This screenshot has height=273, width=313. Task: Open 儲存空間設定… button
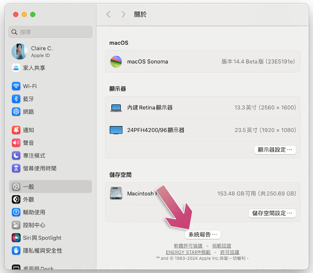click(272, 213)
